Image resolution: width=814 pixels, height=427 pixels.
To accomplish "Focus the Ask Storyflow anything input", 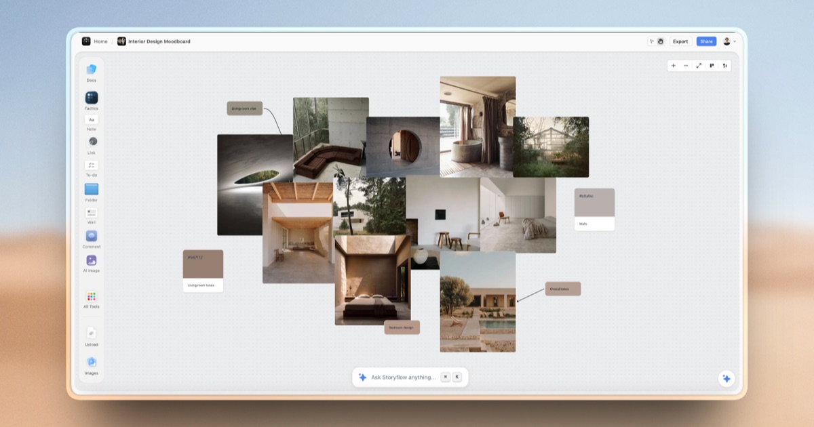I will (403, 378).
